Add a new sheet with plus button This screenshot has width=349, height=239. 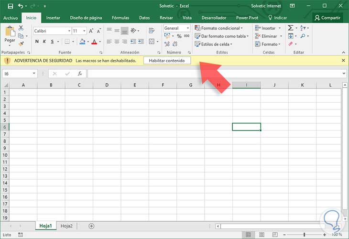click(91, 226)
